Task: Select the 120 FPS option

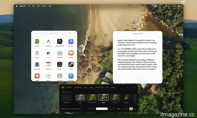Action: (135, 109)
